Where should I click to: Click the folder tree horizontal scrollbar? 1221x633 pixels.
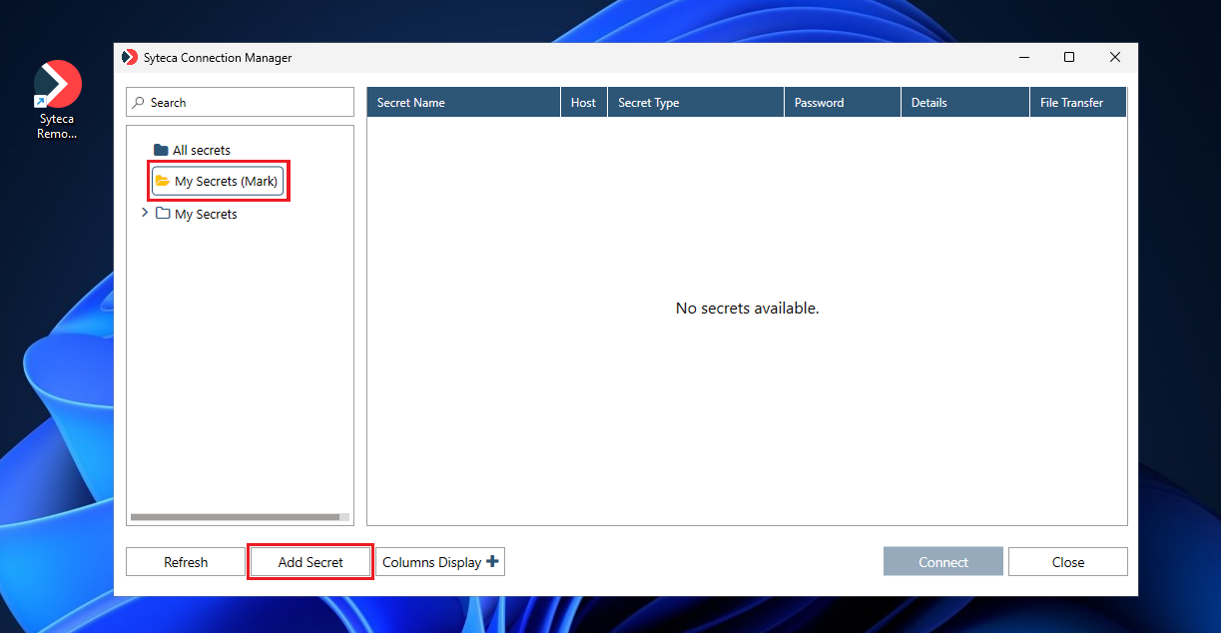tap(236, 517)
